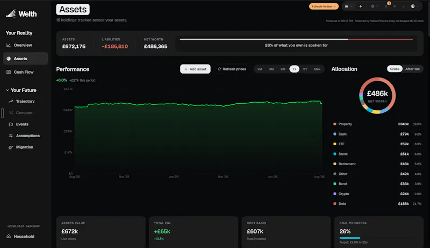Click the Assumptions sliders icon

(11, 136)
